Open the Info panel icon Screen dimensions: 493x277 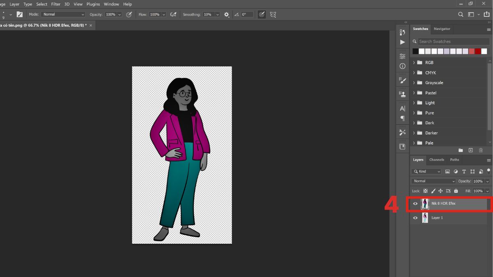coord(402,66)
